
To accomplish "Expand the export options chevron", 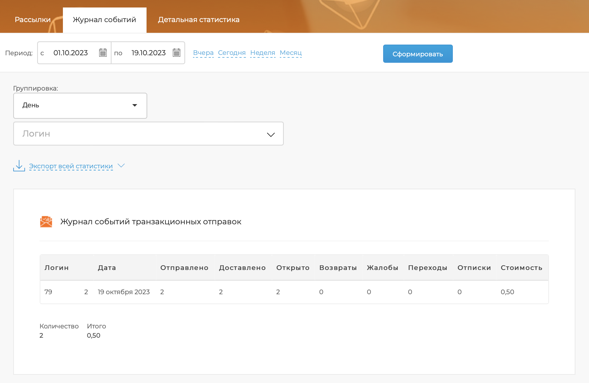I will [121, 166].
